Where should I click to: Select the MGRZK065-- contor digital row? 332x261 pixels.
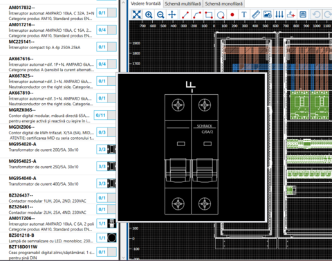tap(59, 116)
